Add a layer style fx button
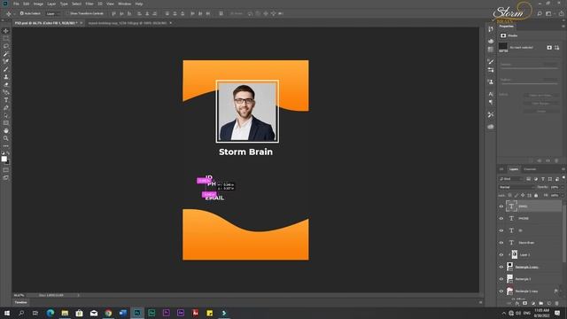 517,303
